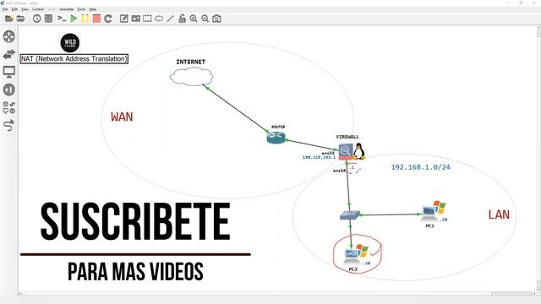This screenshot has width=541, height=304.
Task: Click the Zoom out magnifier
Action: tap(205, 19)
